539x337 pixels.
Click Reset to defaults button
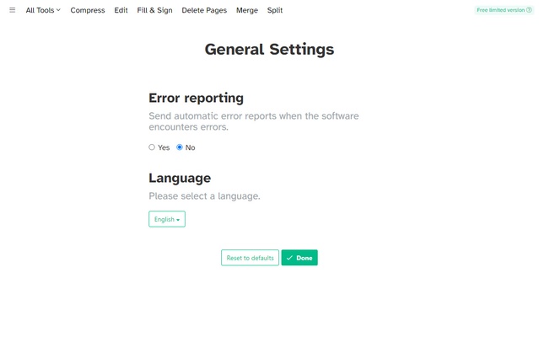tap(250, 258)
